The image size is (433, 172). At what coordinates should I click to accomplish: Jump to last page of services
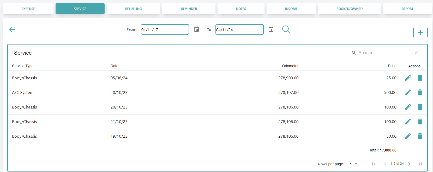tap(420, 164)
